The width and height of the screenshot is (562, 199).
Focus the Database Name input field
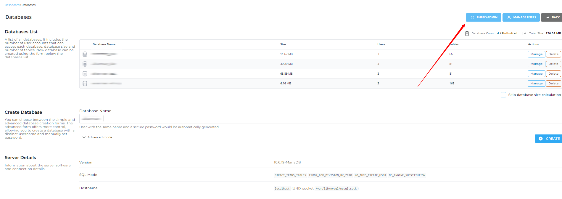[x=326, y=119]
